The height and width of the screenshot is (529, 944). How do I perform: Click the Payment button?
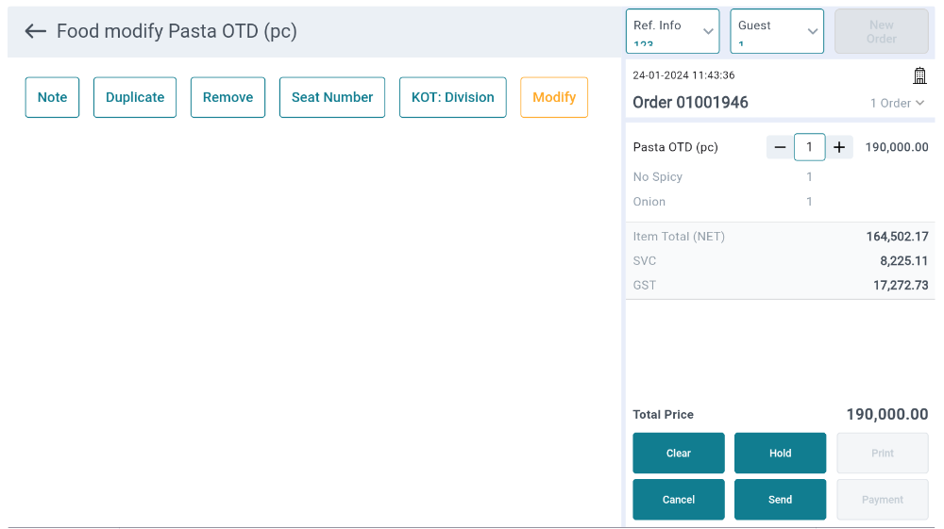click(x=883, y=500)
